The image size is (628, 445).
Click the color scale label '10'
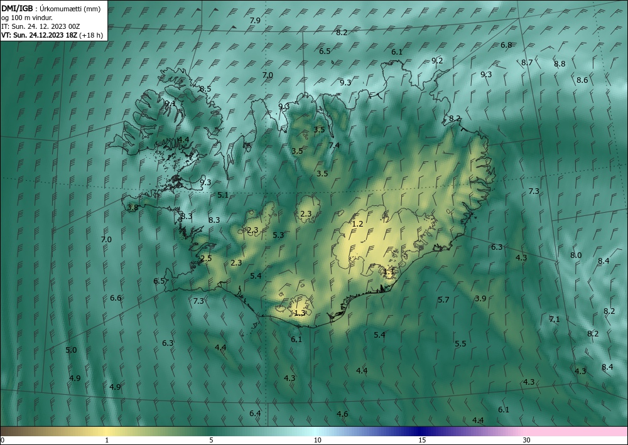click(x=318, y=440)
